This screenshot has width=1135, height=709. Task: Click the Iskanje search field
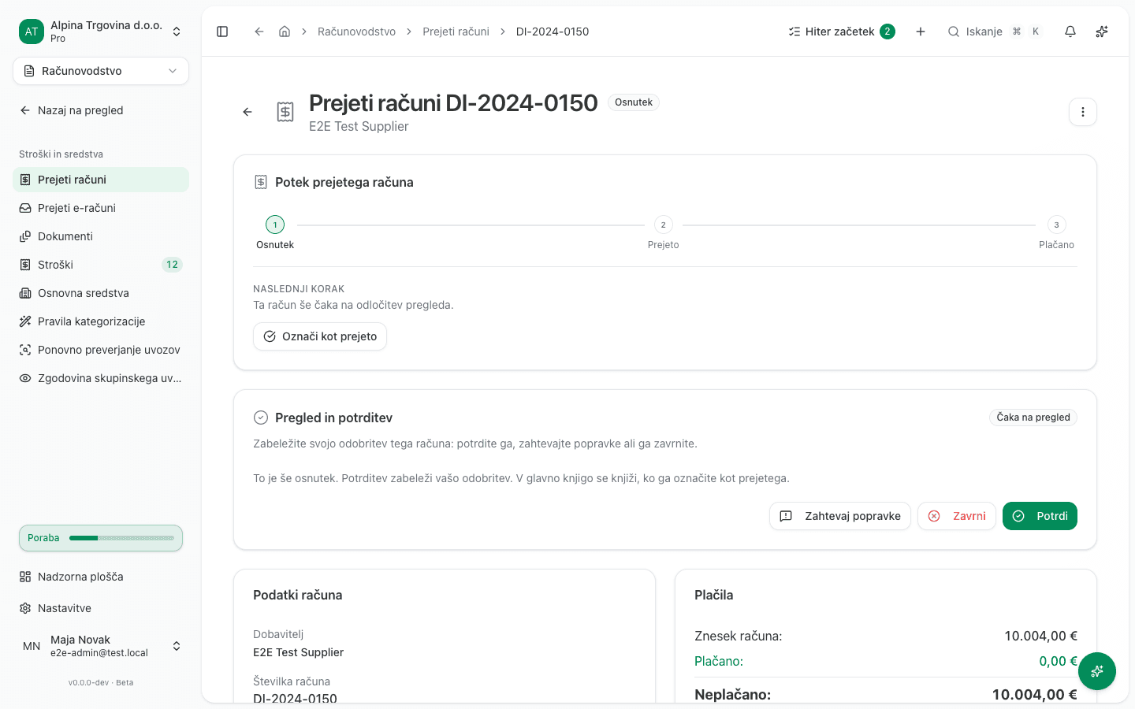(x=995, y=32)
